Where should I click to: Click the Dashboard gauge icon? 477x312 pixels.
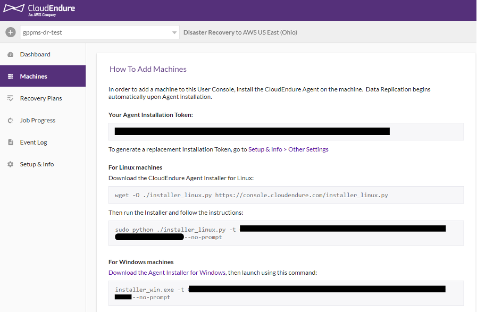pyautogui.click(x=10, y=54)
